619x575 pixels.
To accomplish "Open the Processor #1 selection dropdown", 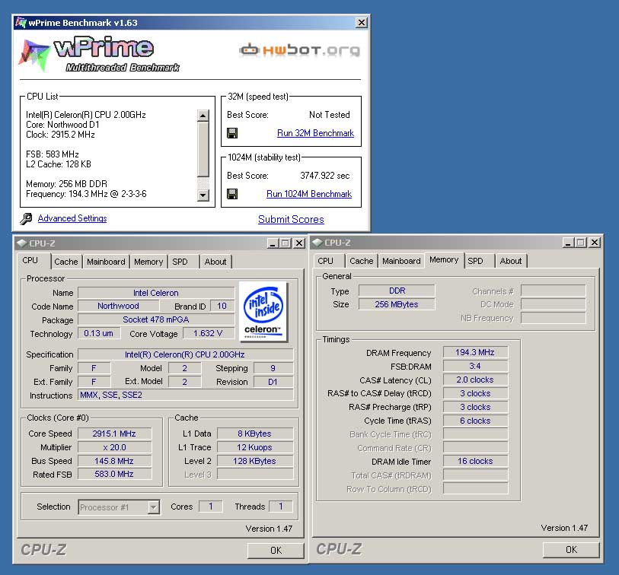I will (x=154, y=507).
